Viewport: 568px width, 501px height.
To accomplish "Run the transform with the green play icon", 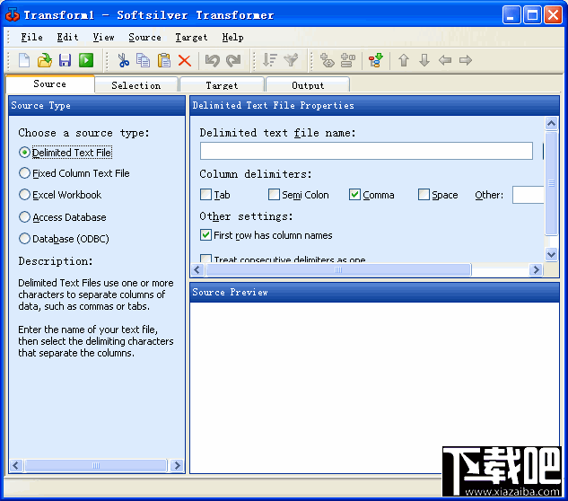I will [86, 60].
